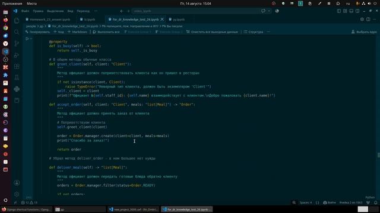Open editor more actions ellipsis near split

(375, 20)
